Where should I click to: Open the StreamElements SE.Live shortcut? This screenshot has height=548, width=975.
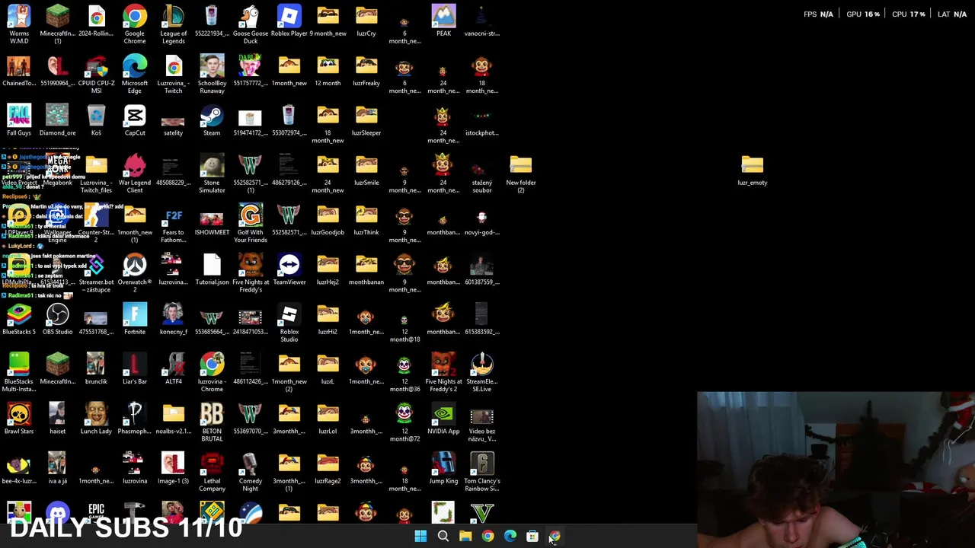pyautogui.click(x=481, y=372)
